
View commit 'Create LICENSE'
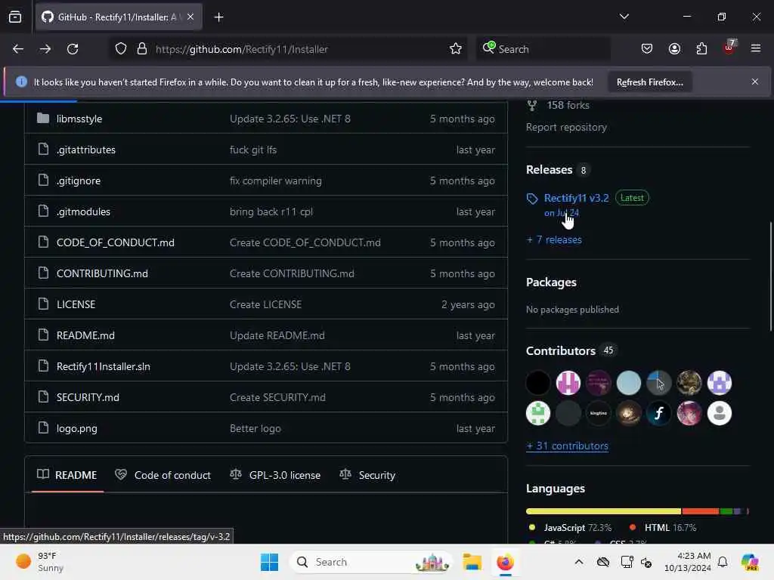pyautogui.click(x=265, y=305)
